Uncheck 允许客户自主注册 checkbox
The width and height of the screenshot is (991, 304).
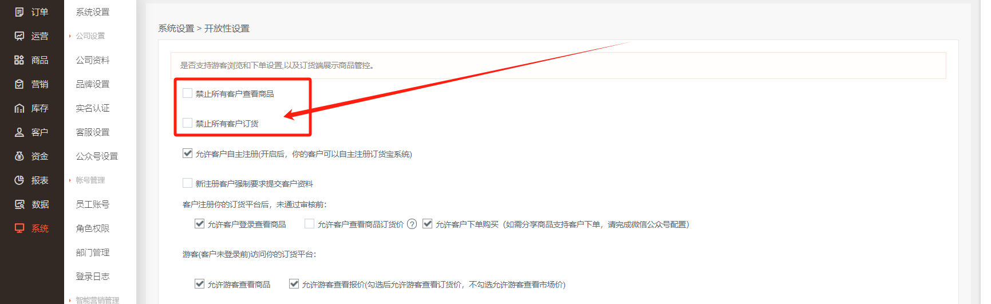187,153
